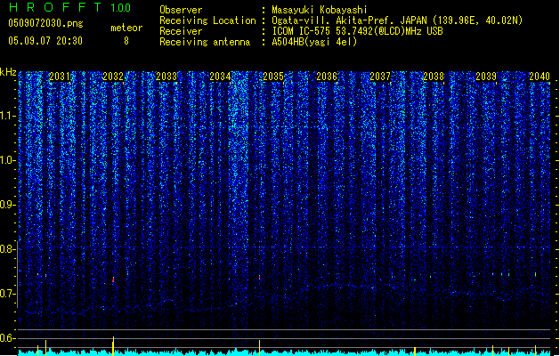560x356 pixels.
Task: Click the 1.1 kHz frequency label
Action: click(8, 116)
